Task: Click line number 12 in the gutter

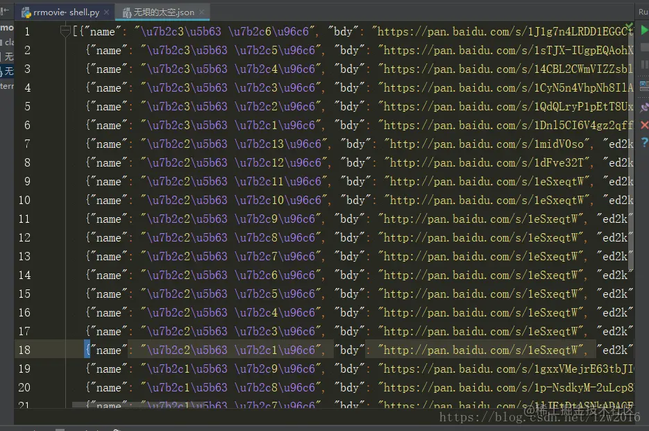Action: (x=24, y=237)
